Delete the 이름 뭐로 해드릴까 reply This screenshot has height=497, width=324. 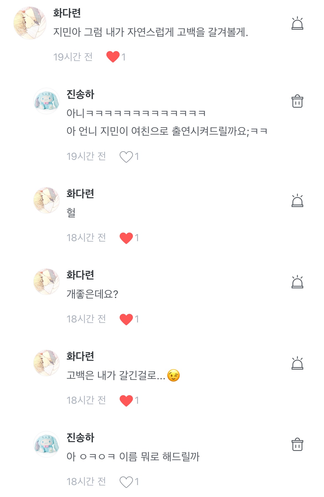(297, 445)
